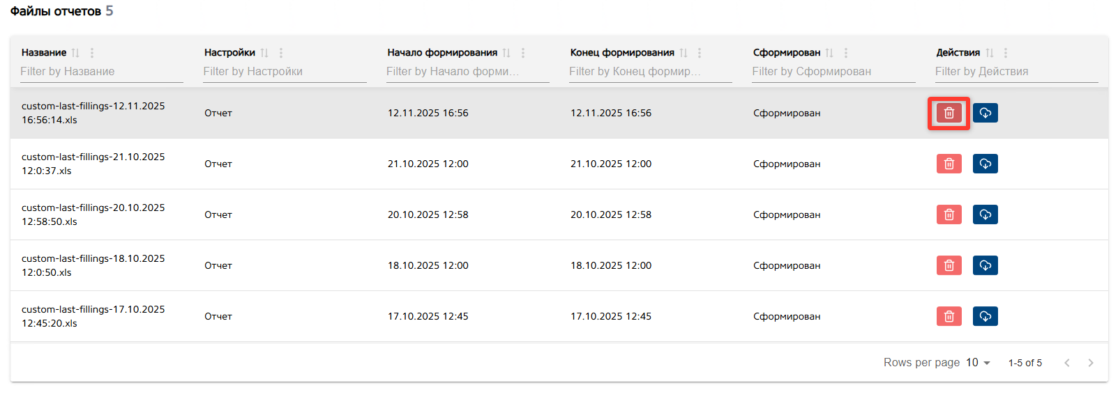Sort table by Название column
The width and height of the screenshot is (1118, 399).
point(75,53)
